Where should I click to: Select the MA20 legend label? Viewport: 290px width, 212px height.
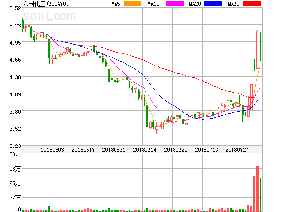195,4
